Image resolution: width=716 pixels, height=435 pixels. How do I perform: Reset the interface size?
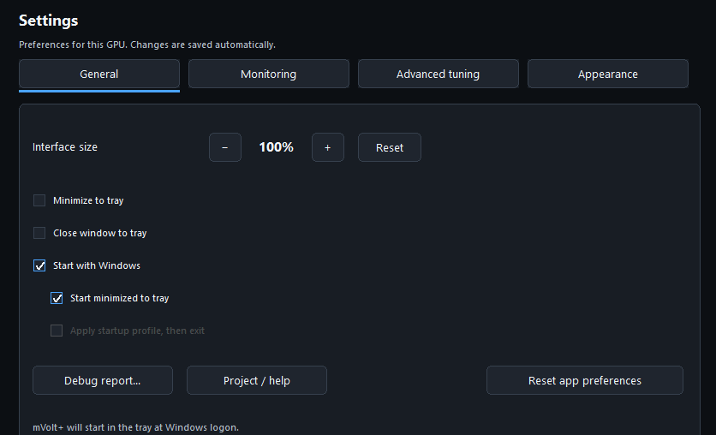click(x=390, y=147)
